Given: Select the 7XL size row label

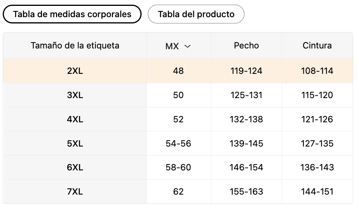Looking at the screenshot, I should (x=75, y=192).
